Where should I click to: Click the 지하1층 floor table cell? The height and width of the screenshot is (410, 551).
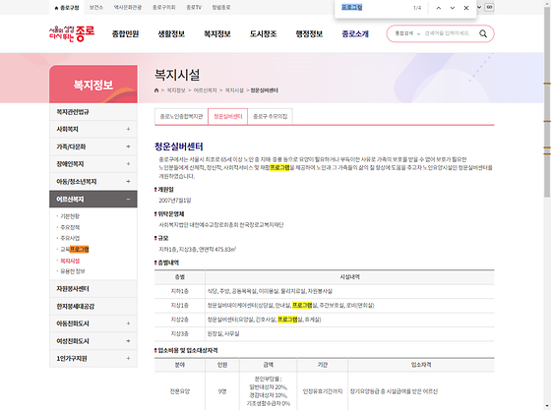point(179,291)
